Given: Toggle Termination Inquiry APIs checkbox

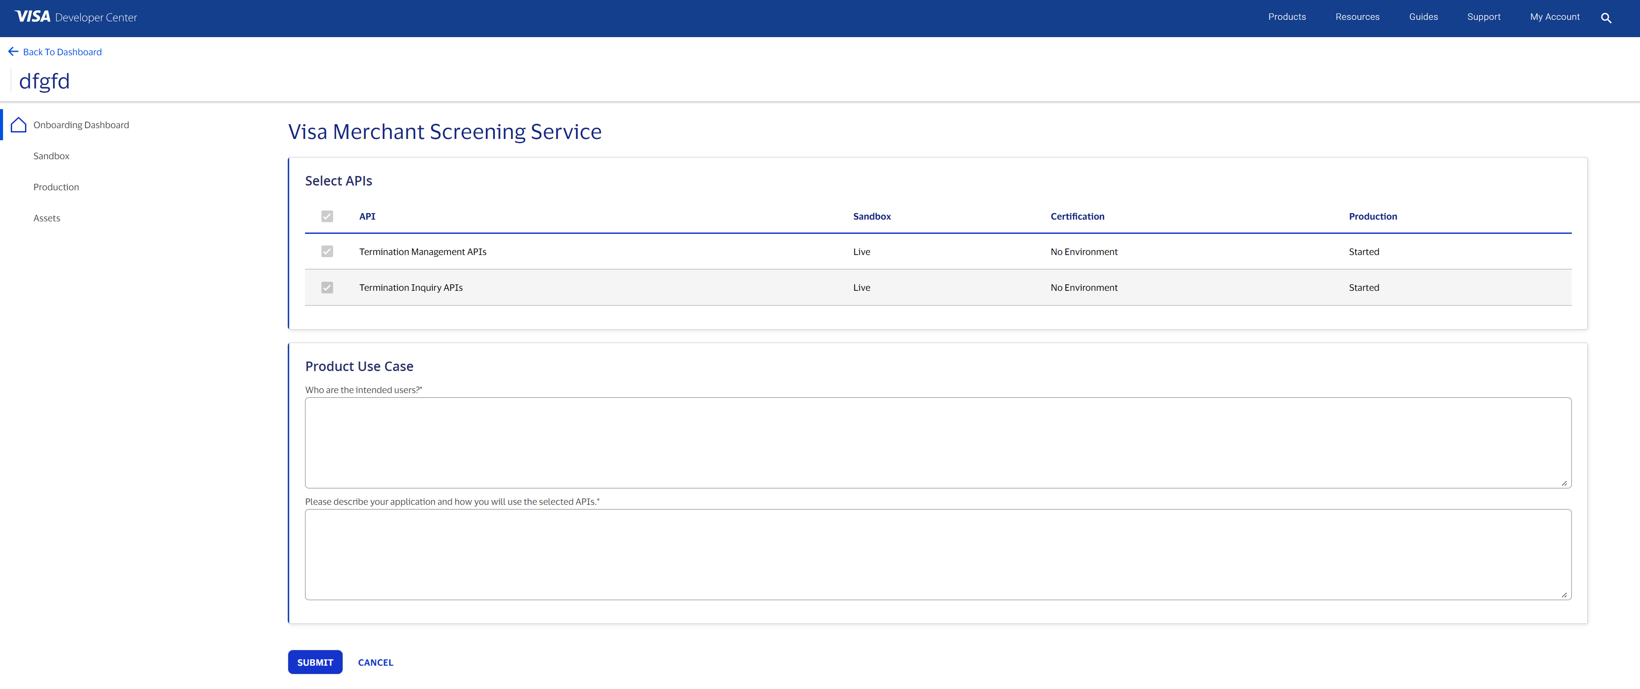Looking at the screenshot, I should (x=327, y=288).
